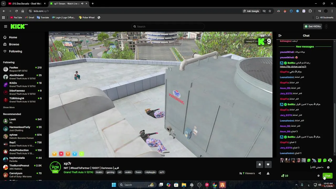The width and height of the screenshot is (336, 189).
Task: Open the emoji picker in chat
Action: point(328,167)
